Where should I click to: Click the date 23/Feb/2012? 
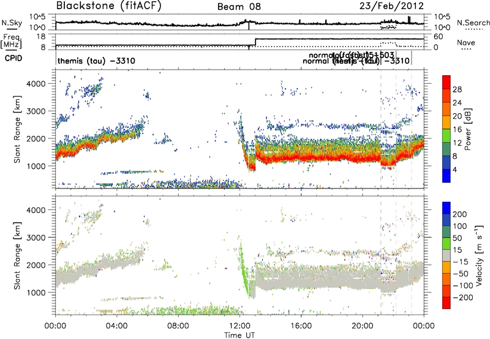391,6
